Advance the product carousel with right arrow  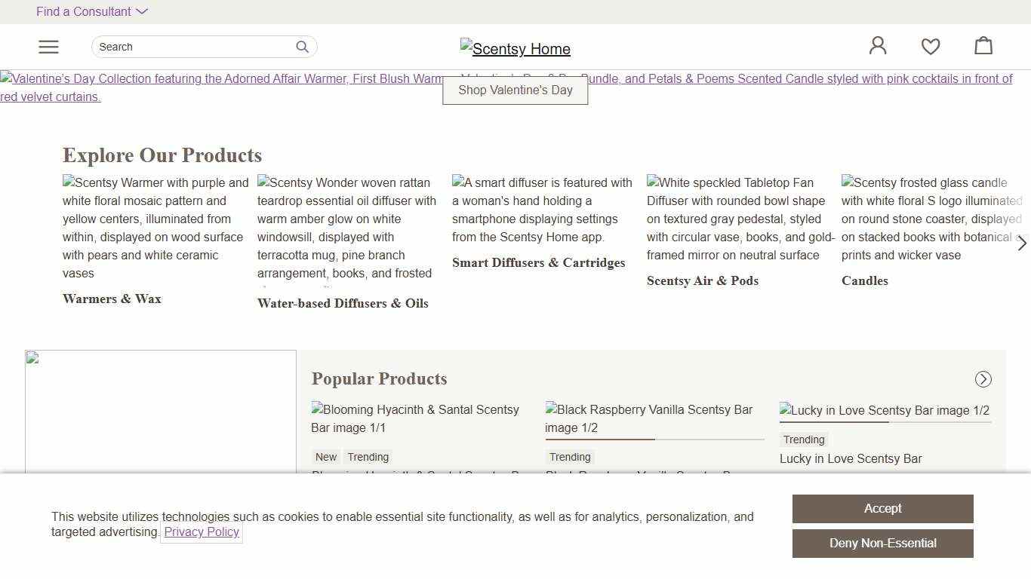[x=1022, y=244]
